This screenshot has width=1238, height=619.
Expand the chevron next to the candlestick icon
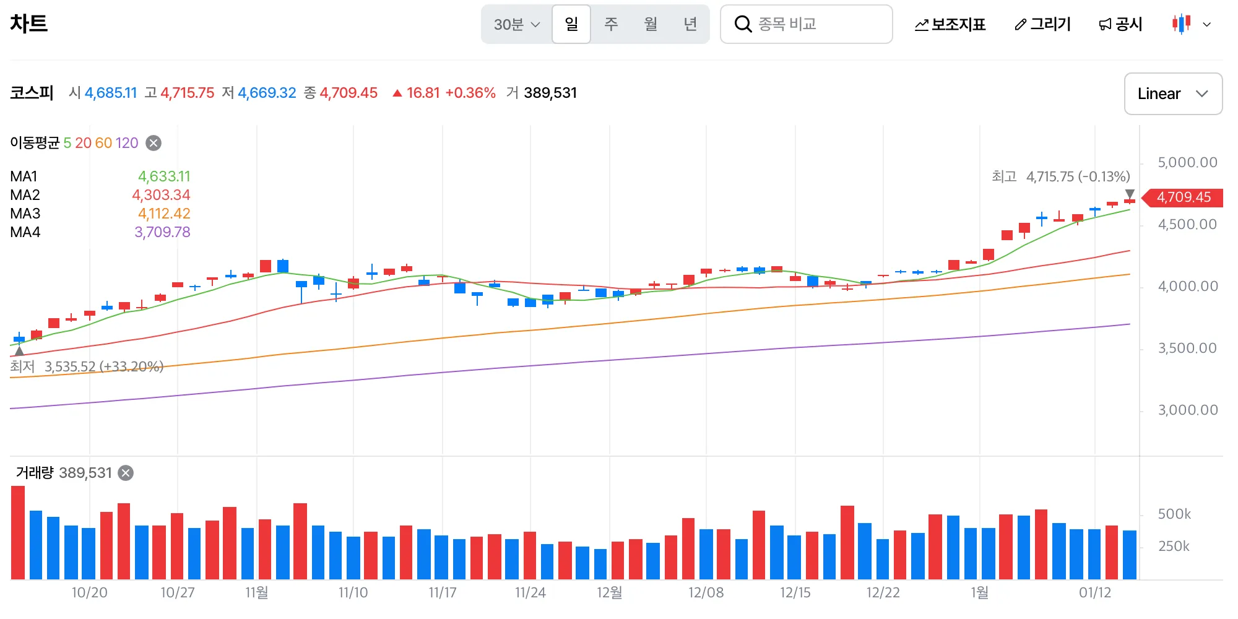(1206, 24)
